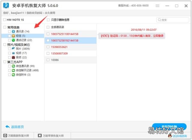Minimize the window
The image size is (192, 140).
tap(167, 6)
